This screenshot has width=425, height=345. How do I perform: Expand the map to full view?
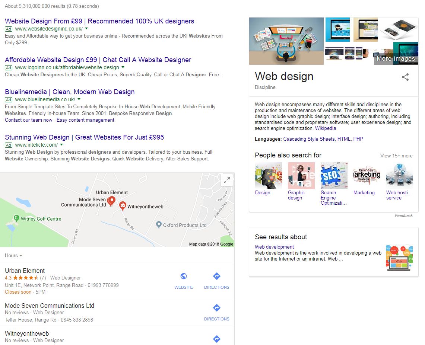click(x=227, y=180)
